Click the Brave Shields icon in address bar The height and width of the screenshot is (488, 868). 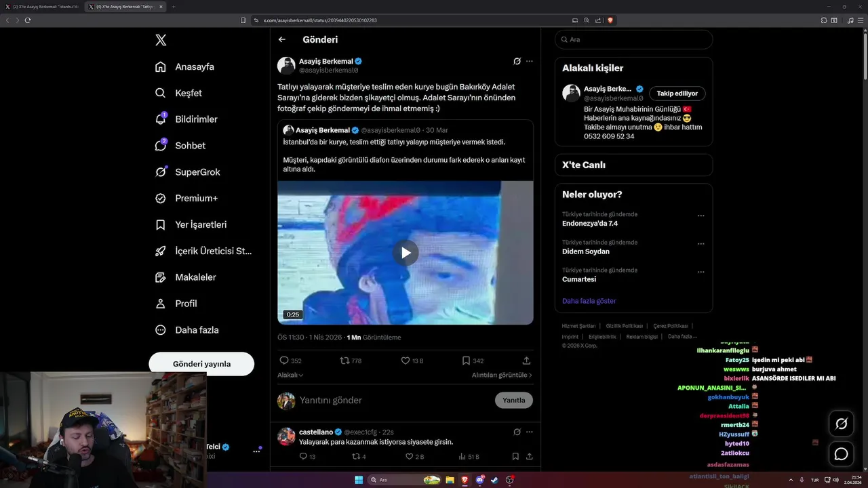click(x=610, y=20)
